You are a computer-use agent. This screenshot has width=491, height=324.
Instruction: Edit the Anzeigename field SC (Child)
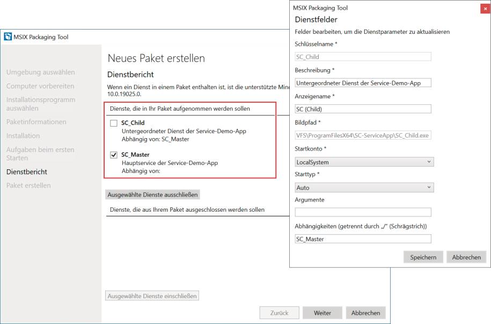coord(363,109)
